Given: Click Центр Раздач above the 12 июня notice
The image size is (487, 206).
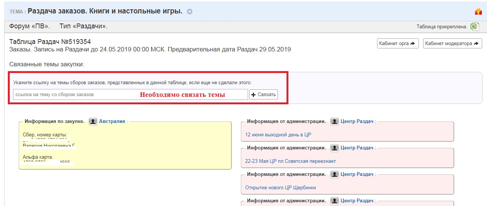Looking at the screenshot, I should (x=357, y=121).
